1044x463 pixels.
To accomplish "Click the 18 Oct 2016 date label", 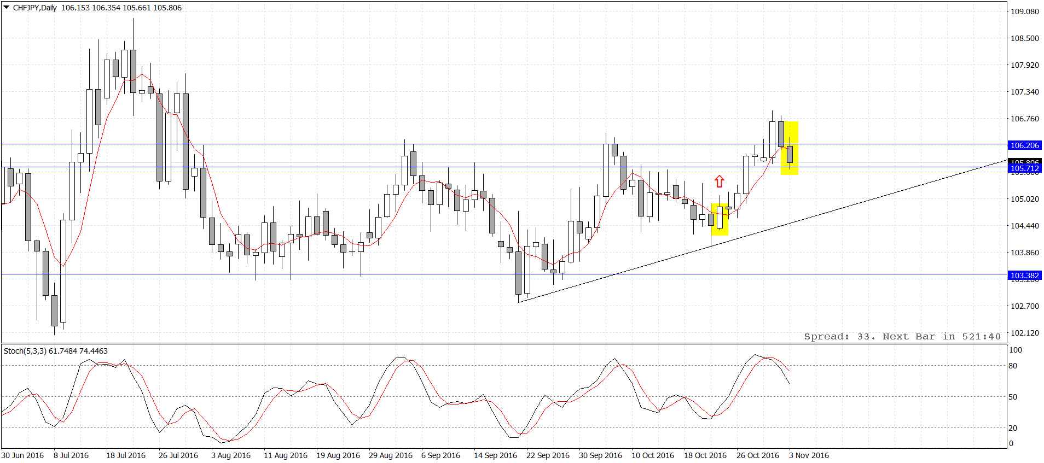I will pos(705,455).
